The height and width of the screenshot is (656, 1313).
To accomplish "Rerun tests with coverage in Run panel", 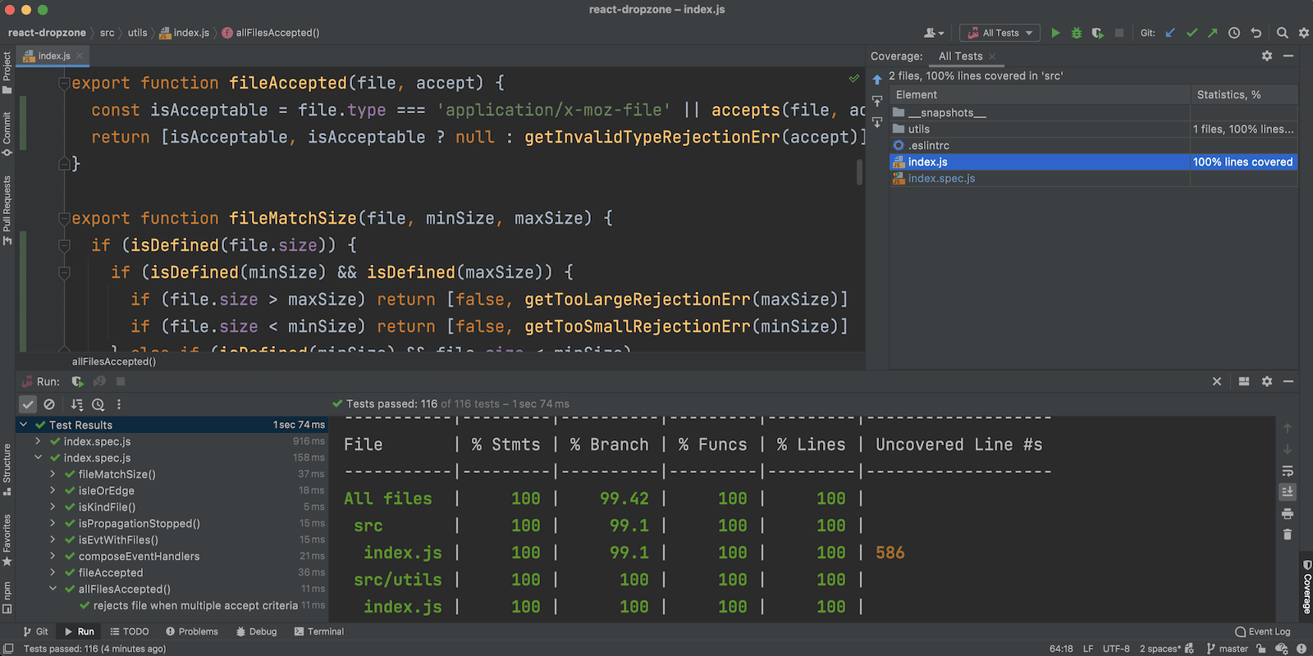I will [x=78, y=381].
